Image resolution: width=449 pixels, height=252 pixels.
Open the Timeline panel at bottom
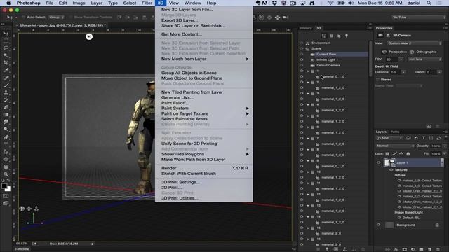click(22, 249)
